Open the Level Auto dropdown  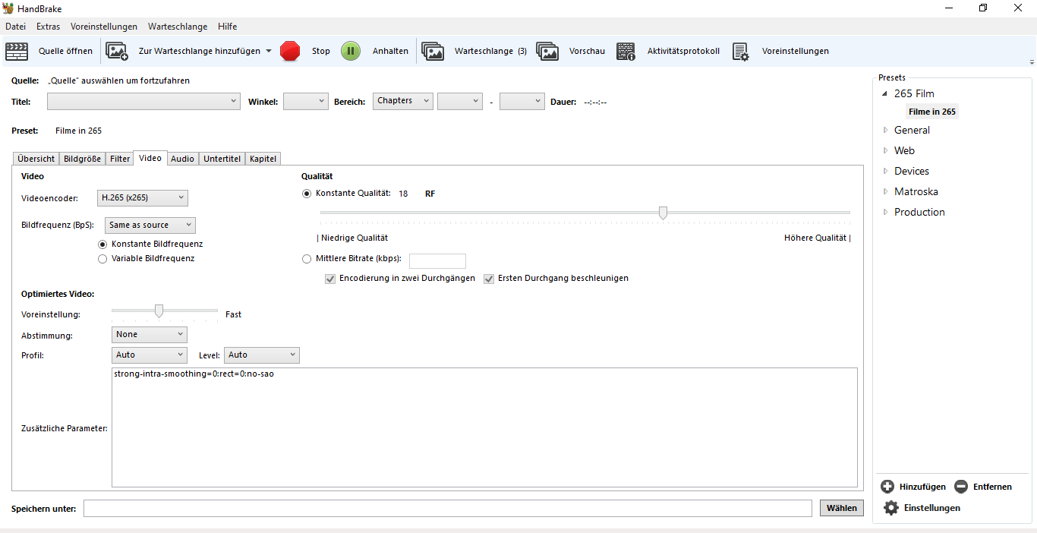point(262,355)
